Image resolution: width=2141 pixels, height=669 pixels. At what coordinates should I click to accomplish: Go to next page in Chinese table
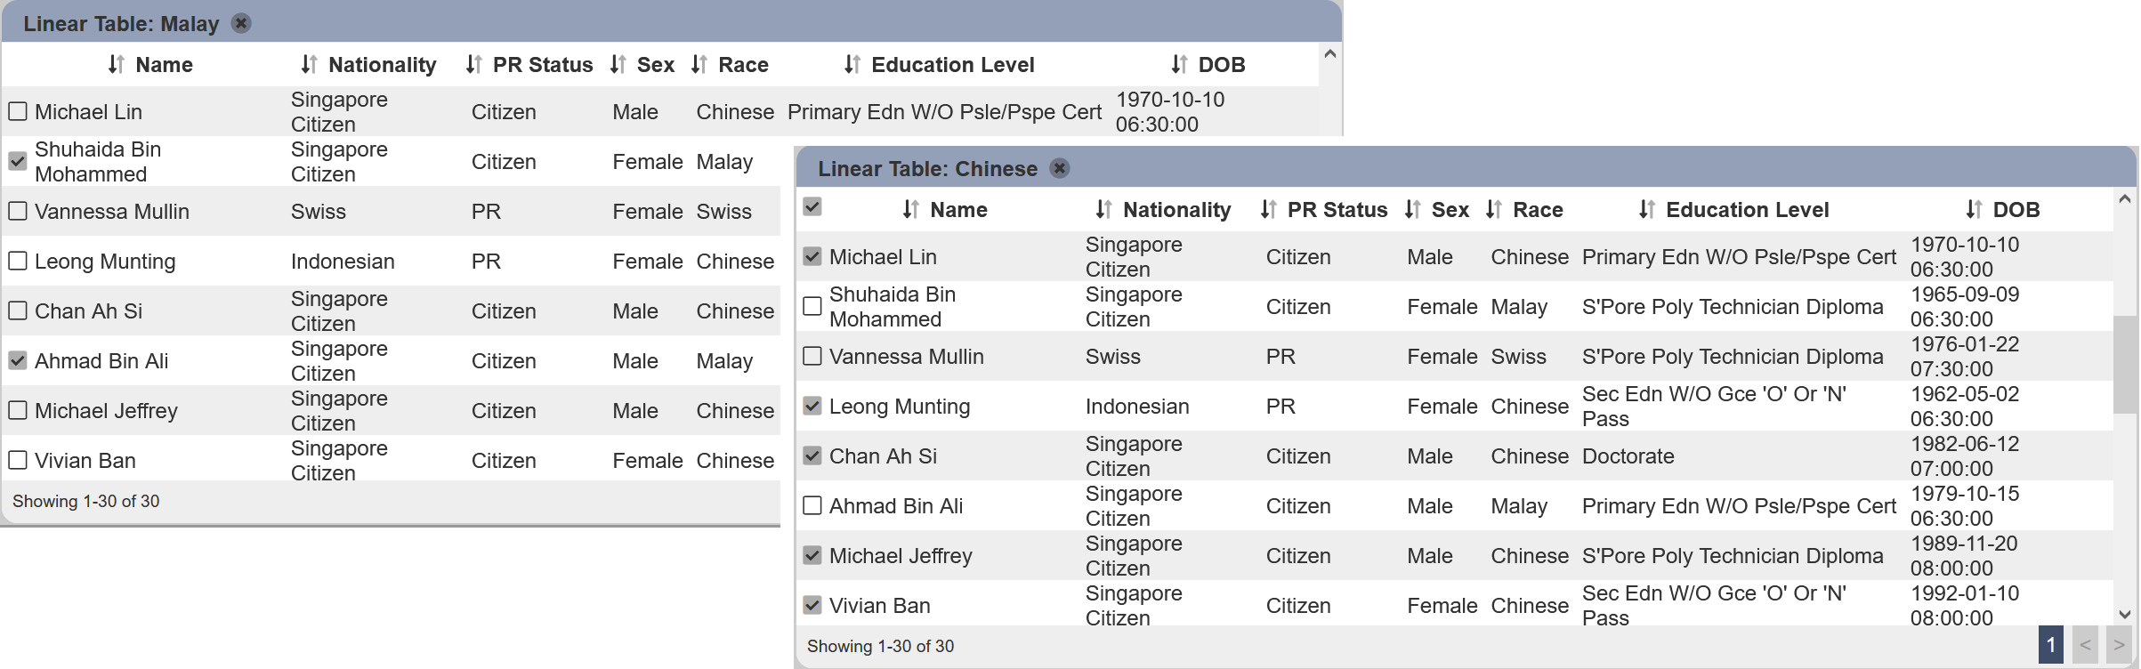click(x=2119, y=645)
